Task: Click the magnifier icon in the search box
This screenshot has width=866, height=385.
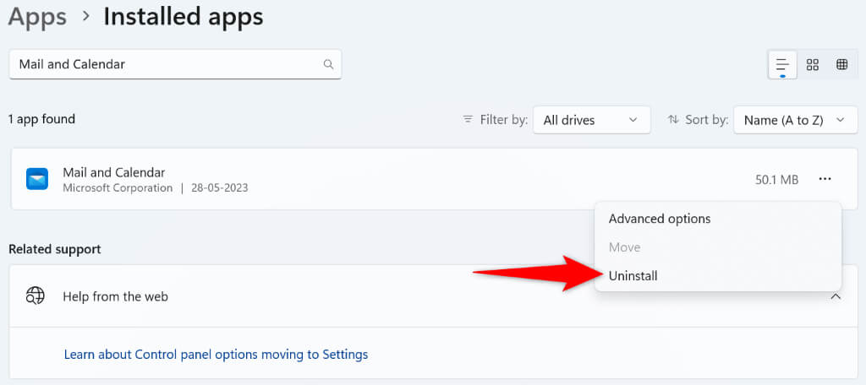Action: pos(328,64)
